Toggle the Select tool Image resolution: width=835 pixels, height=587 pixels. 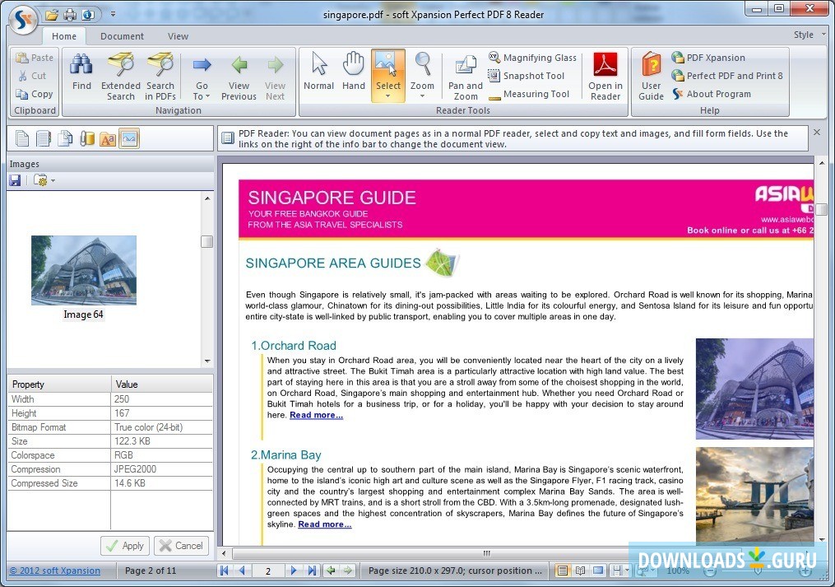(388, 69)
